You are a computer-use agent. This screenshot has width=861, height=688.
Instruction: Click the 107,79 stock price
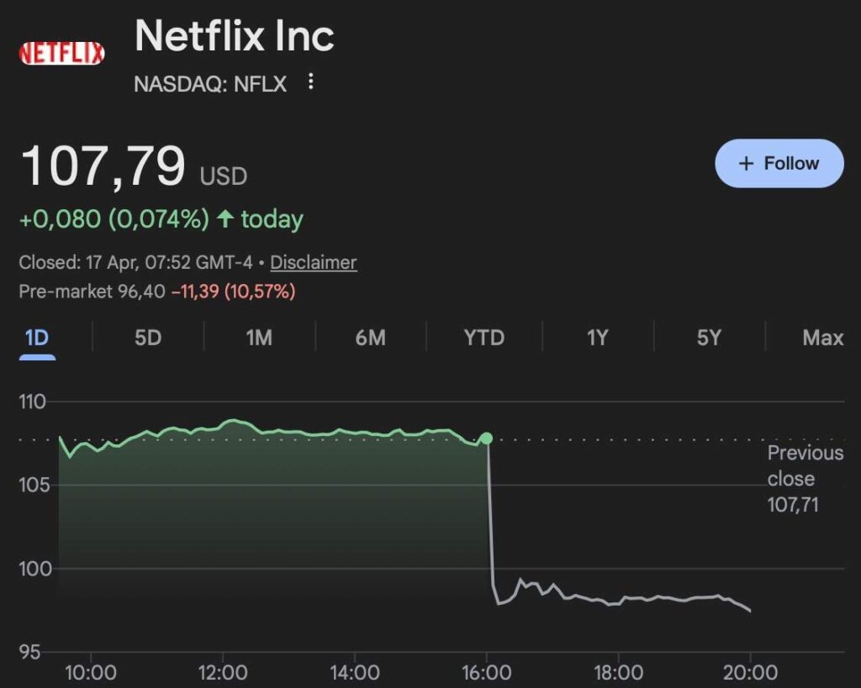click(x=103, y=165)
